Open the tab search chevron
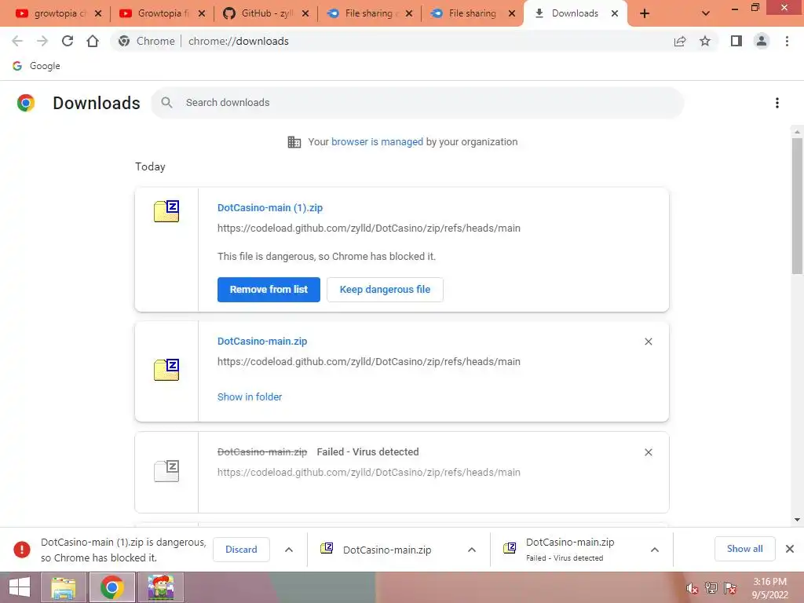 [x=706, y=13]
